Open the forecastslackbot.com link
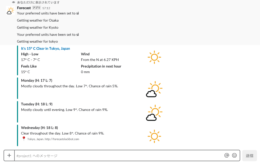 click(62, 139)
